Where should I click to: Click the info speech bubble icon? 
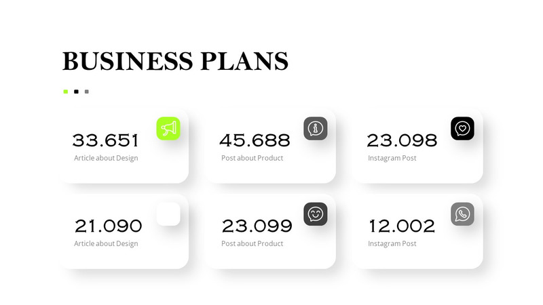315,128
